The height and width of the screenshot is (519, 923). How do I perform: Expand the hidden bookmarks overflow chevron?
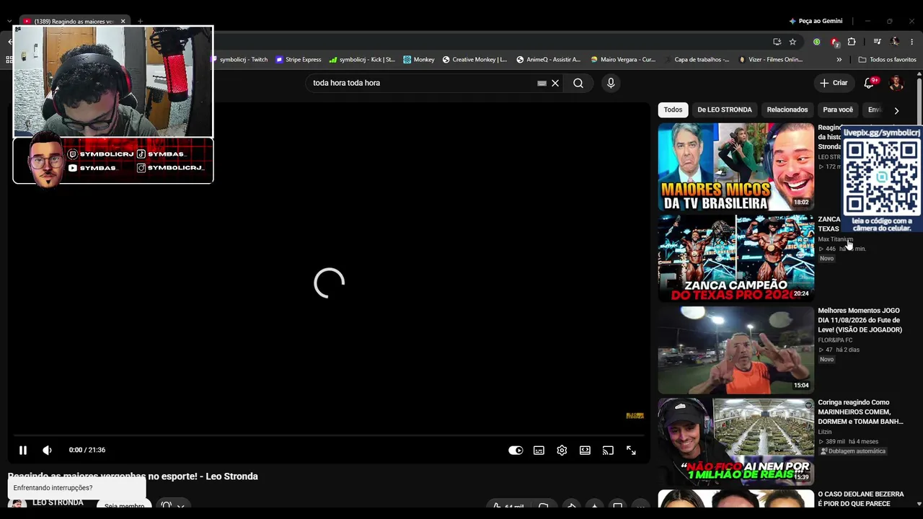839,60
